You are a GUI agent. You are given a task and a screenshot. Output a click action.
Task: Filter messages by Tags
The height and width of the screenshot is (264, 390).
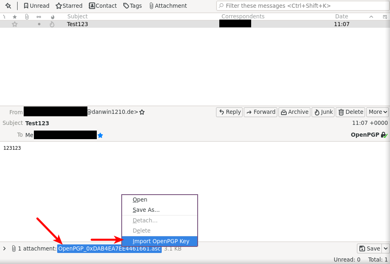coord(133,6)
